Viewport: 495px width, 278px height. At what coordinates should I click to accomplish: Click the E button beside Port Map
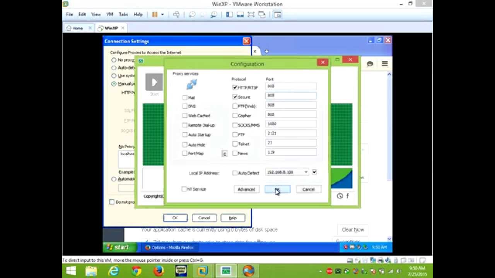point(224,153)
